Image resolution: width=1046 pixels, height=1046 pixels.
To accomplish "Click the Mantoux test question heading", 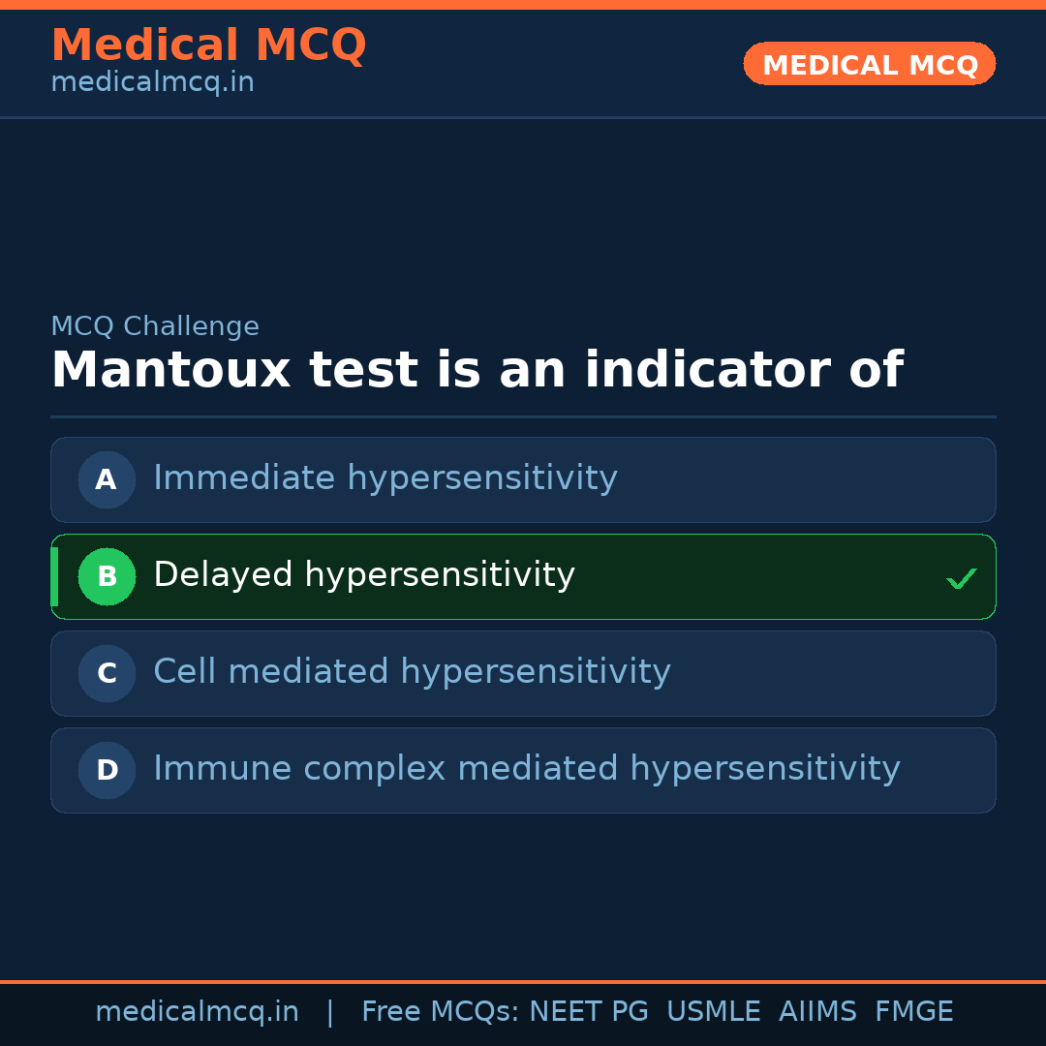I will 477,371.
